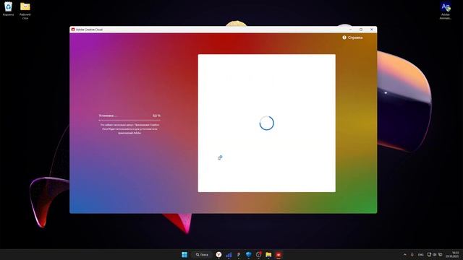Click the installation progress bar

coord(129,120)
